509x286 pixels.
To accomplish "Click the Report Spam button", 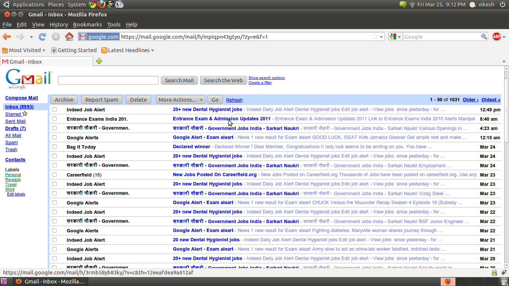I will [x=101, y=100].
